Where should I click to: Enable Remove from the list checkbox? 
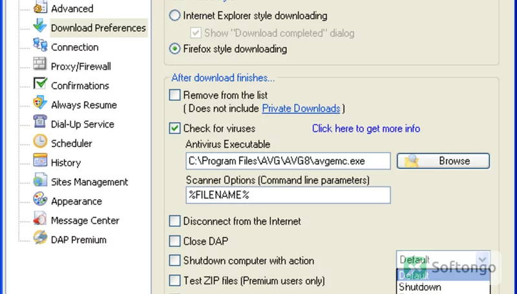click(174, 95)
